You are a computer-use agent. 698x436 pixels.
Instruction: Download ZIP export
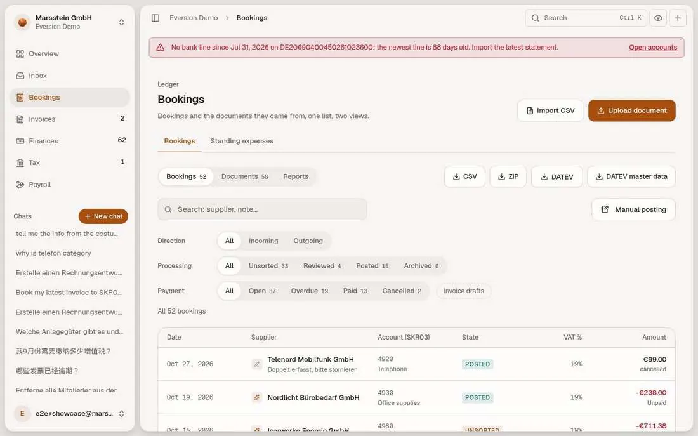click(x=508, y=177)
